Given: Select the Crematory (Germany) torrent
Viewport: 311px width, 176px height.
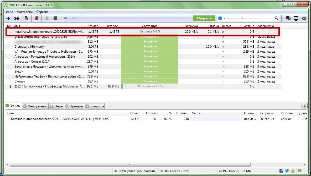Looking at the screenshot, I should pyautogui.click(x=143, y=46).
